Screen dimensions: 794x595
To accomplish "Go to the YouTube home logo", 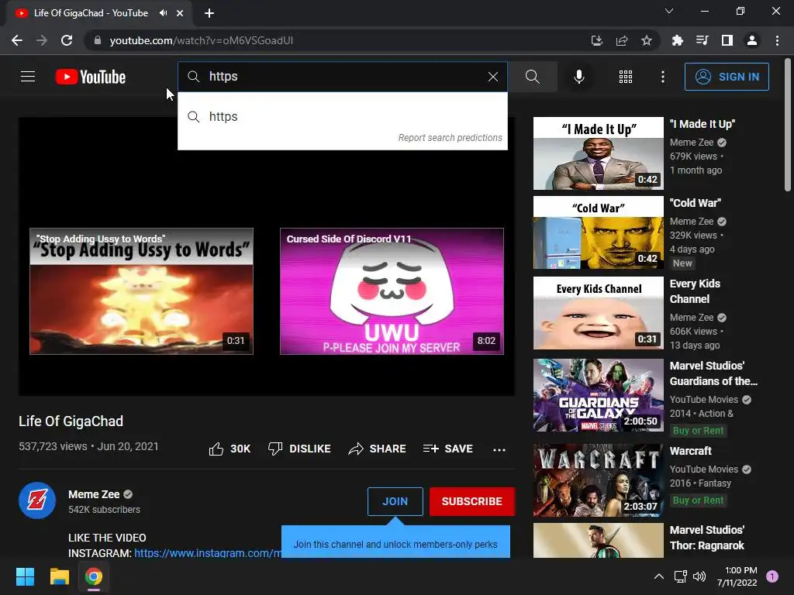I will click(91, 77).
